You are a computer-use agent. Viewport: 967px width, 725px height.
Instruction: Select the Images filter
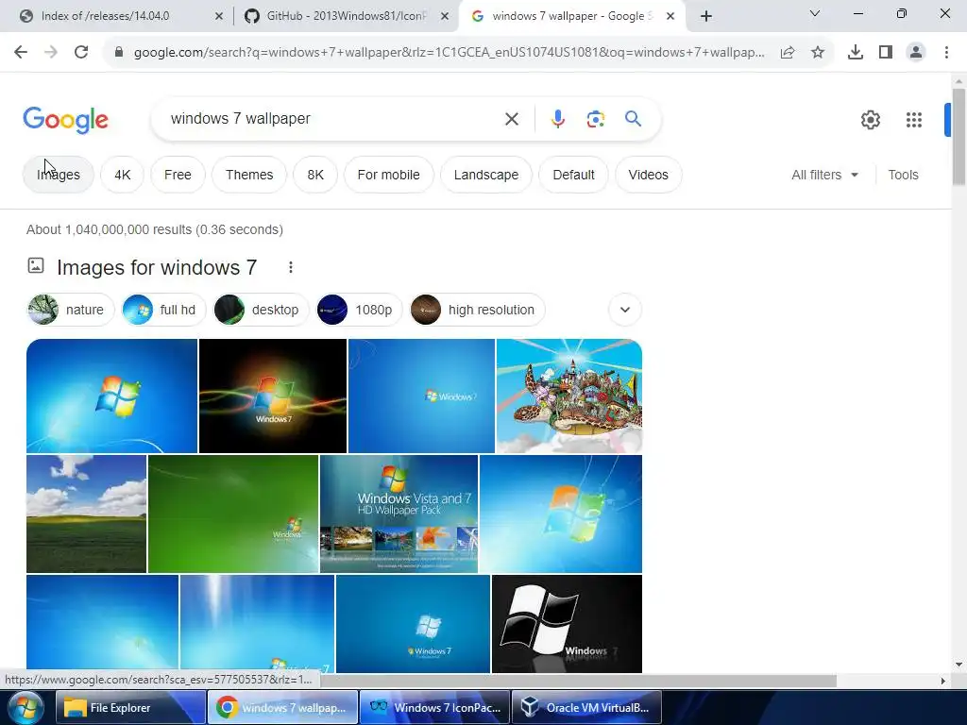pos(59,175)
